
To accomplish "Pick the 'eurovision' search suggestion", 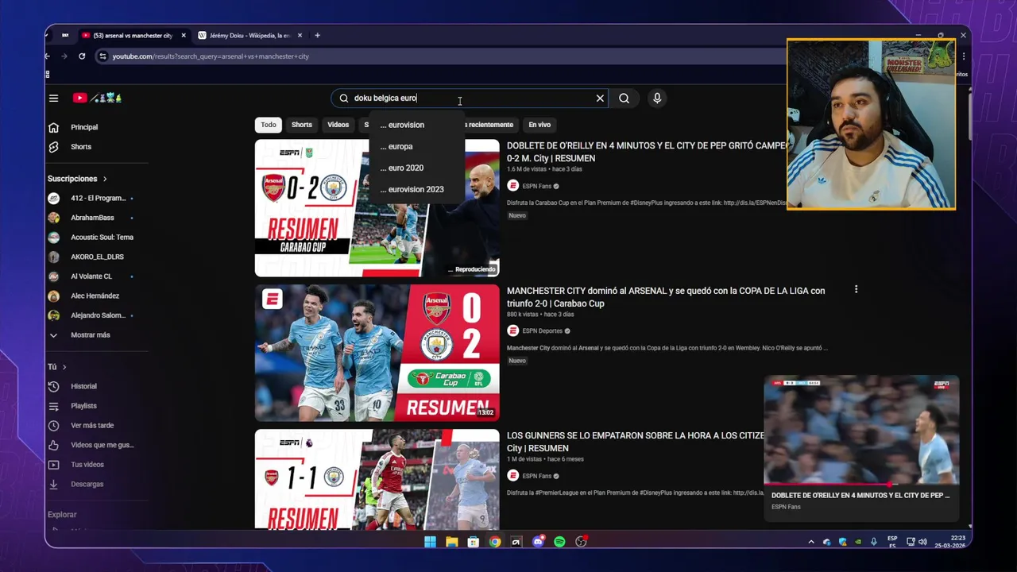I will click(x=416, y=125).
